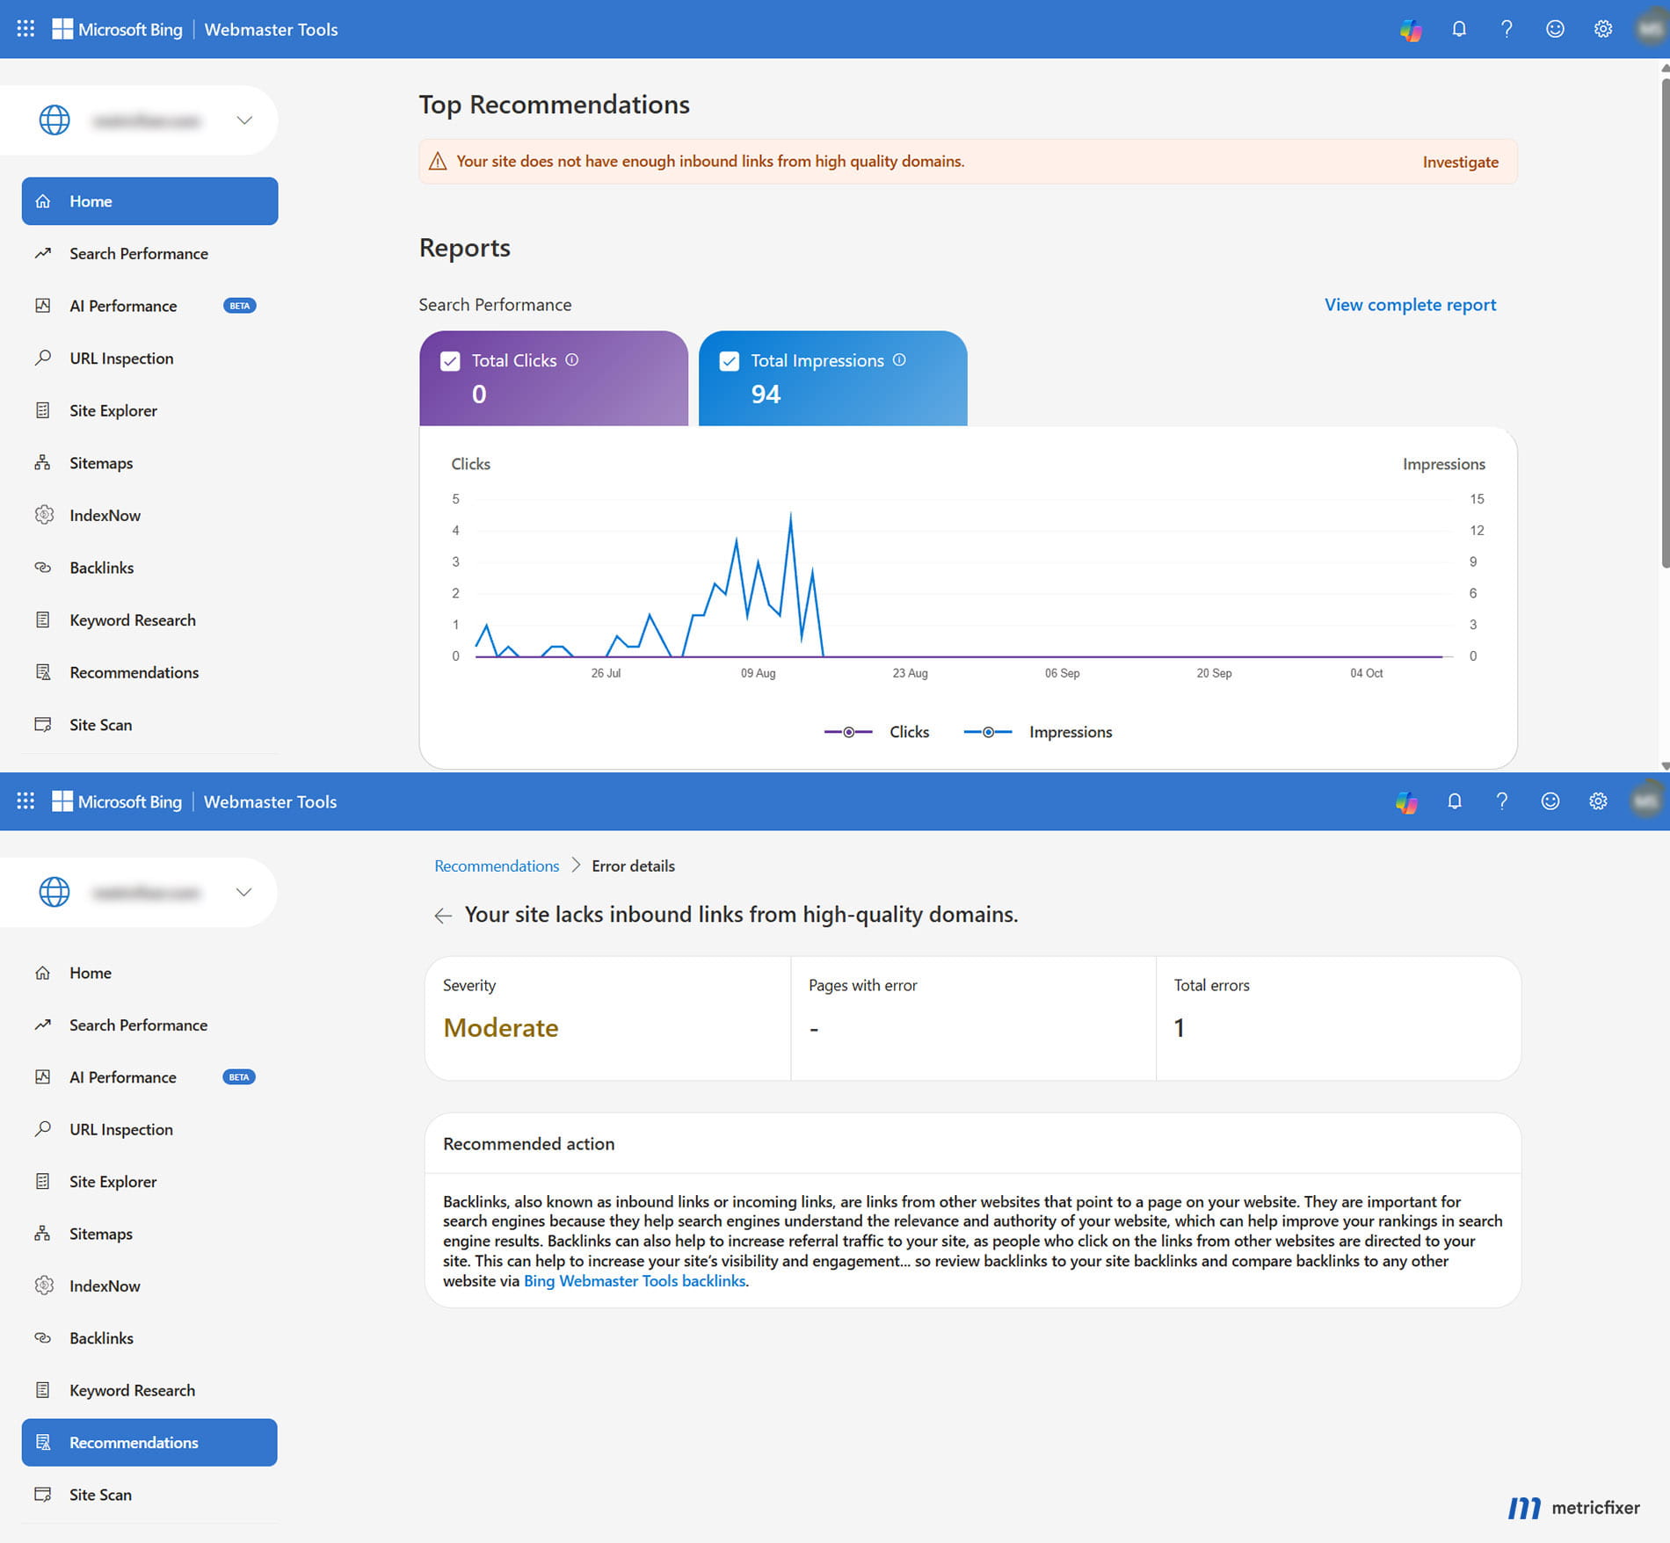Click the Investigate link in the warning banner
This screenshot has width=1670, height=1543.
point(1460,162)
